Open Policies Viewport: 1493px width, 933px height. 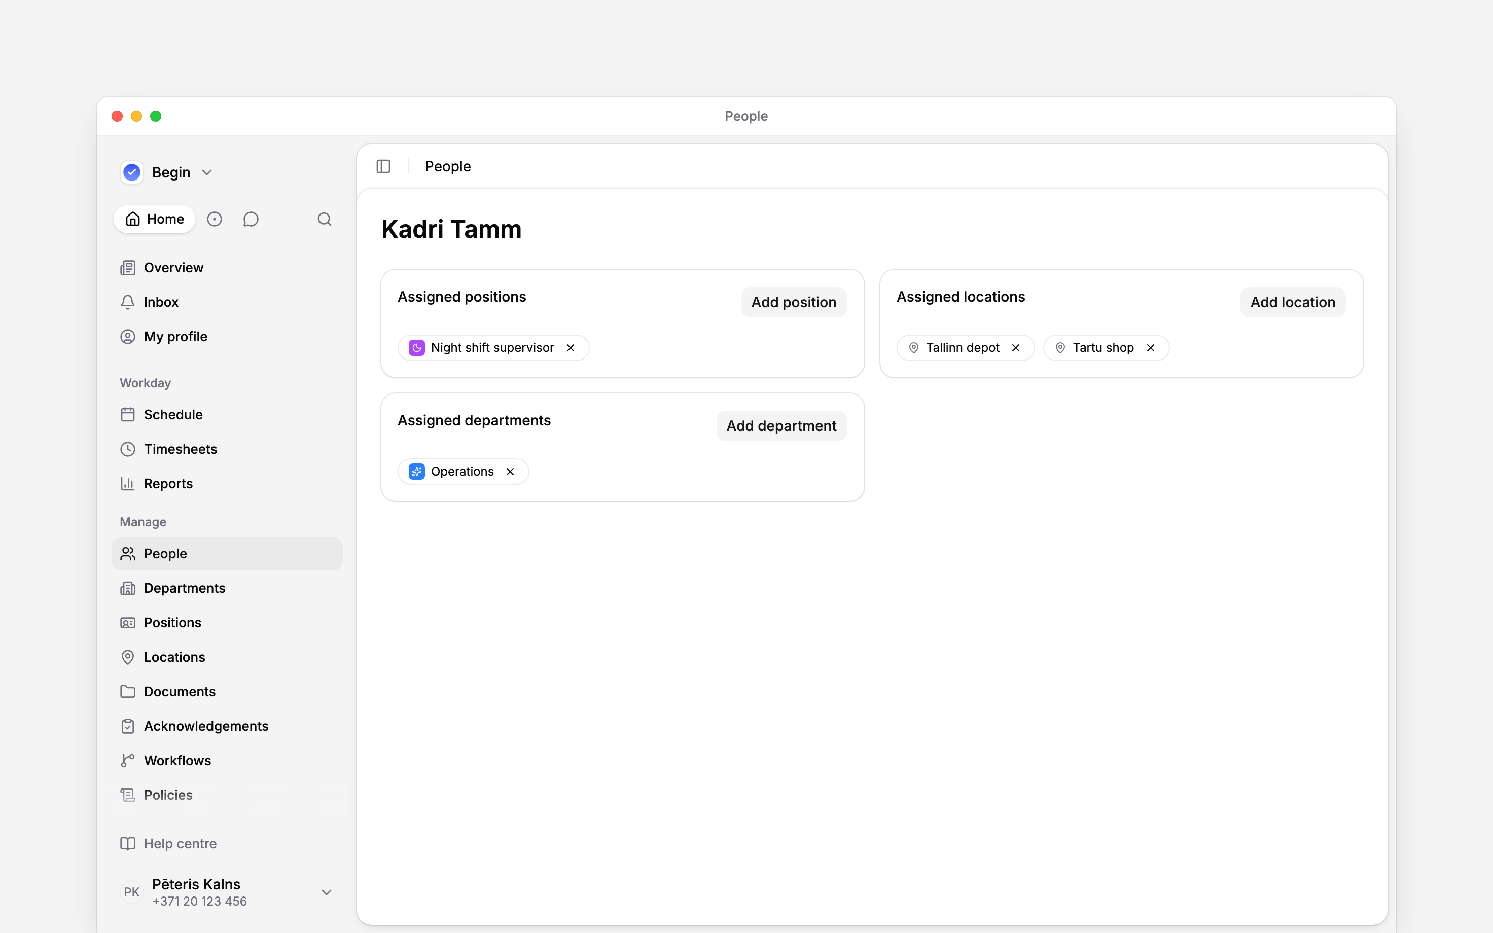227,796
